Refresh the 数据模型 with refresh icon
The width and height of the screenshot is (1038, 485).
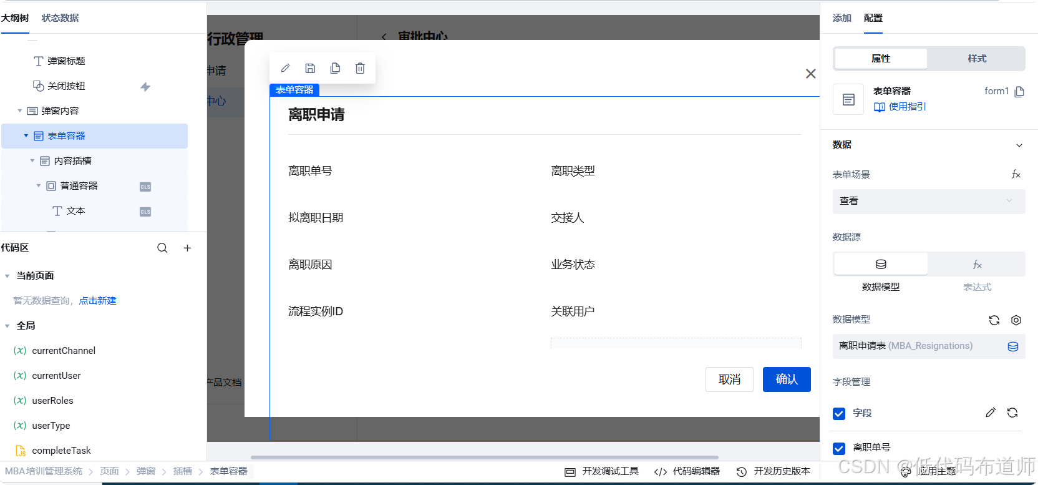pos(994,320)
